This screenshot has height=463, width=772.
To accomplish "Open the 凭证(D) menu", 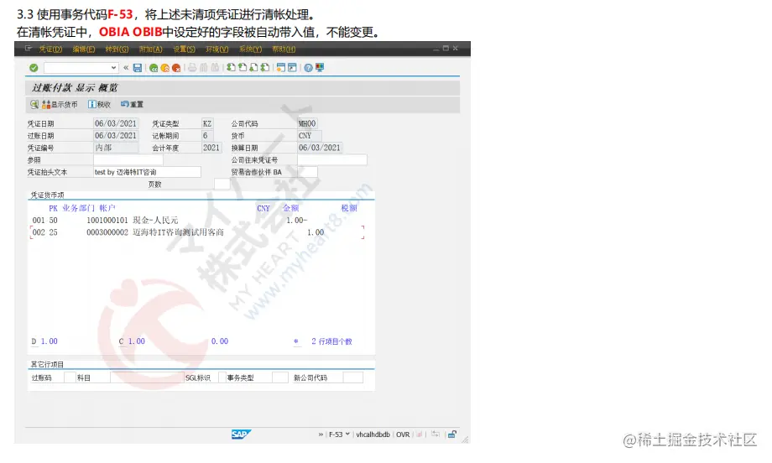I will pyautogui.click(x=50, y=49).
